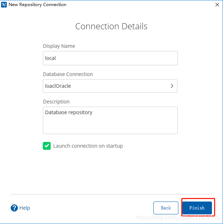Open the Help link
The image size is (223, 224).
click(x=25, y=208)
